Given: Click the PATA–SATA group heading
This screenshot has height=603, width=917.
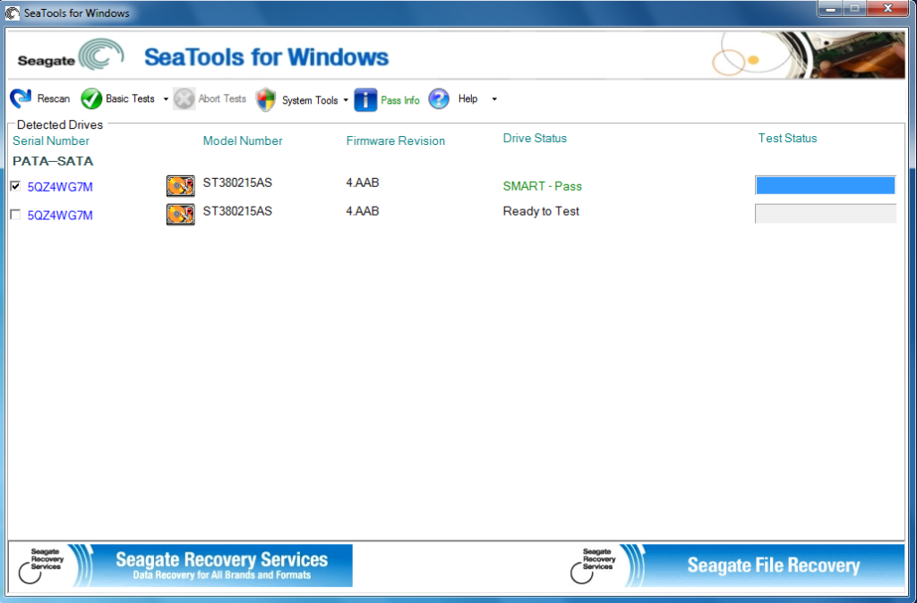Looking at the screenshot, I should [53, 161].
